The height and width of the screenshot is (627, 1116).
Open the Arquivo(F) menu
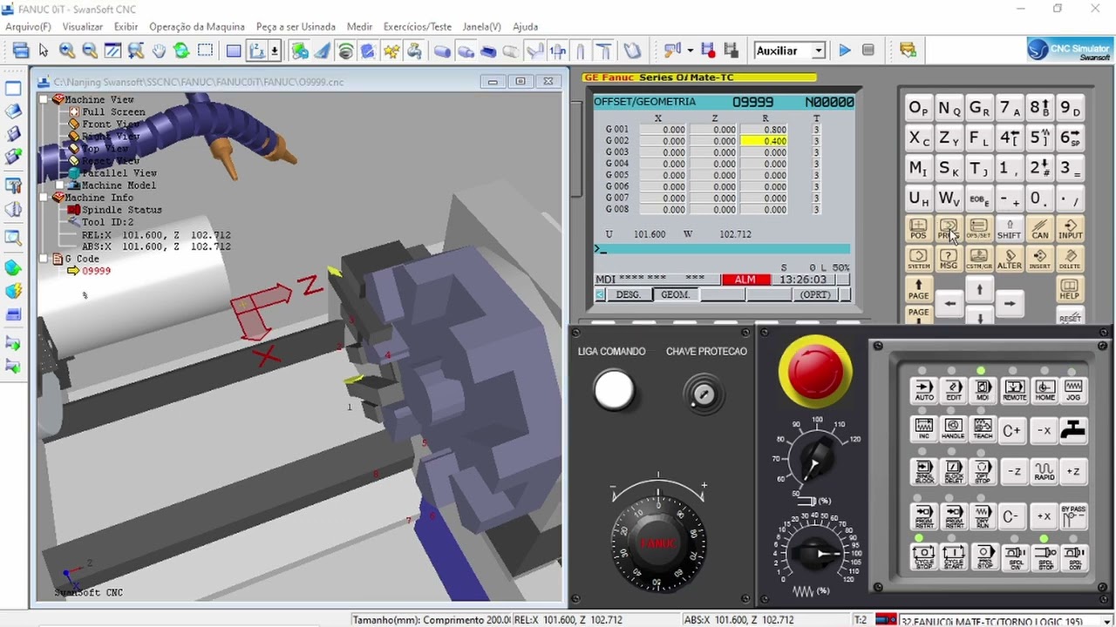click(x=28, y=27)
